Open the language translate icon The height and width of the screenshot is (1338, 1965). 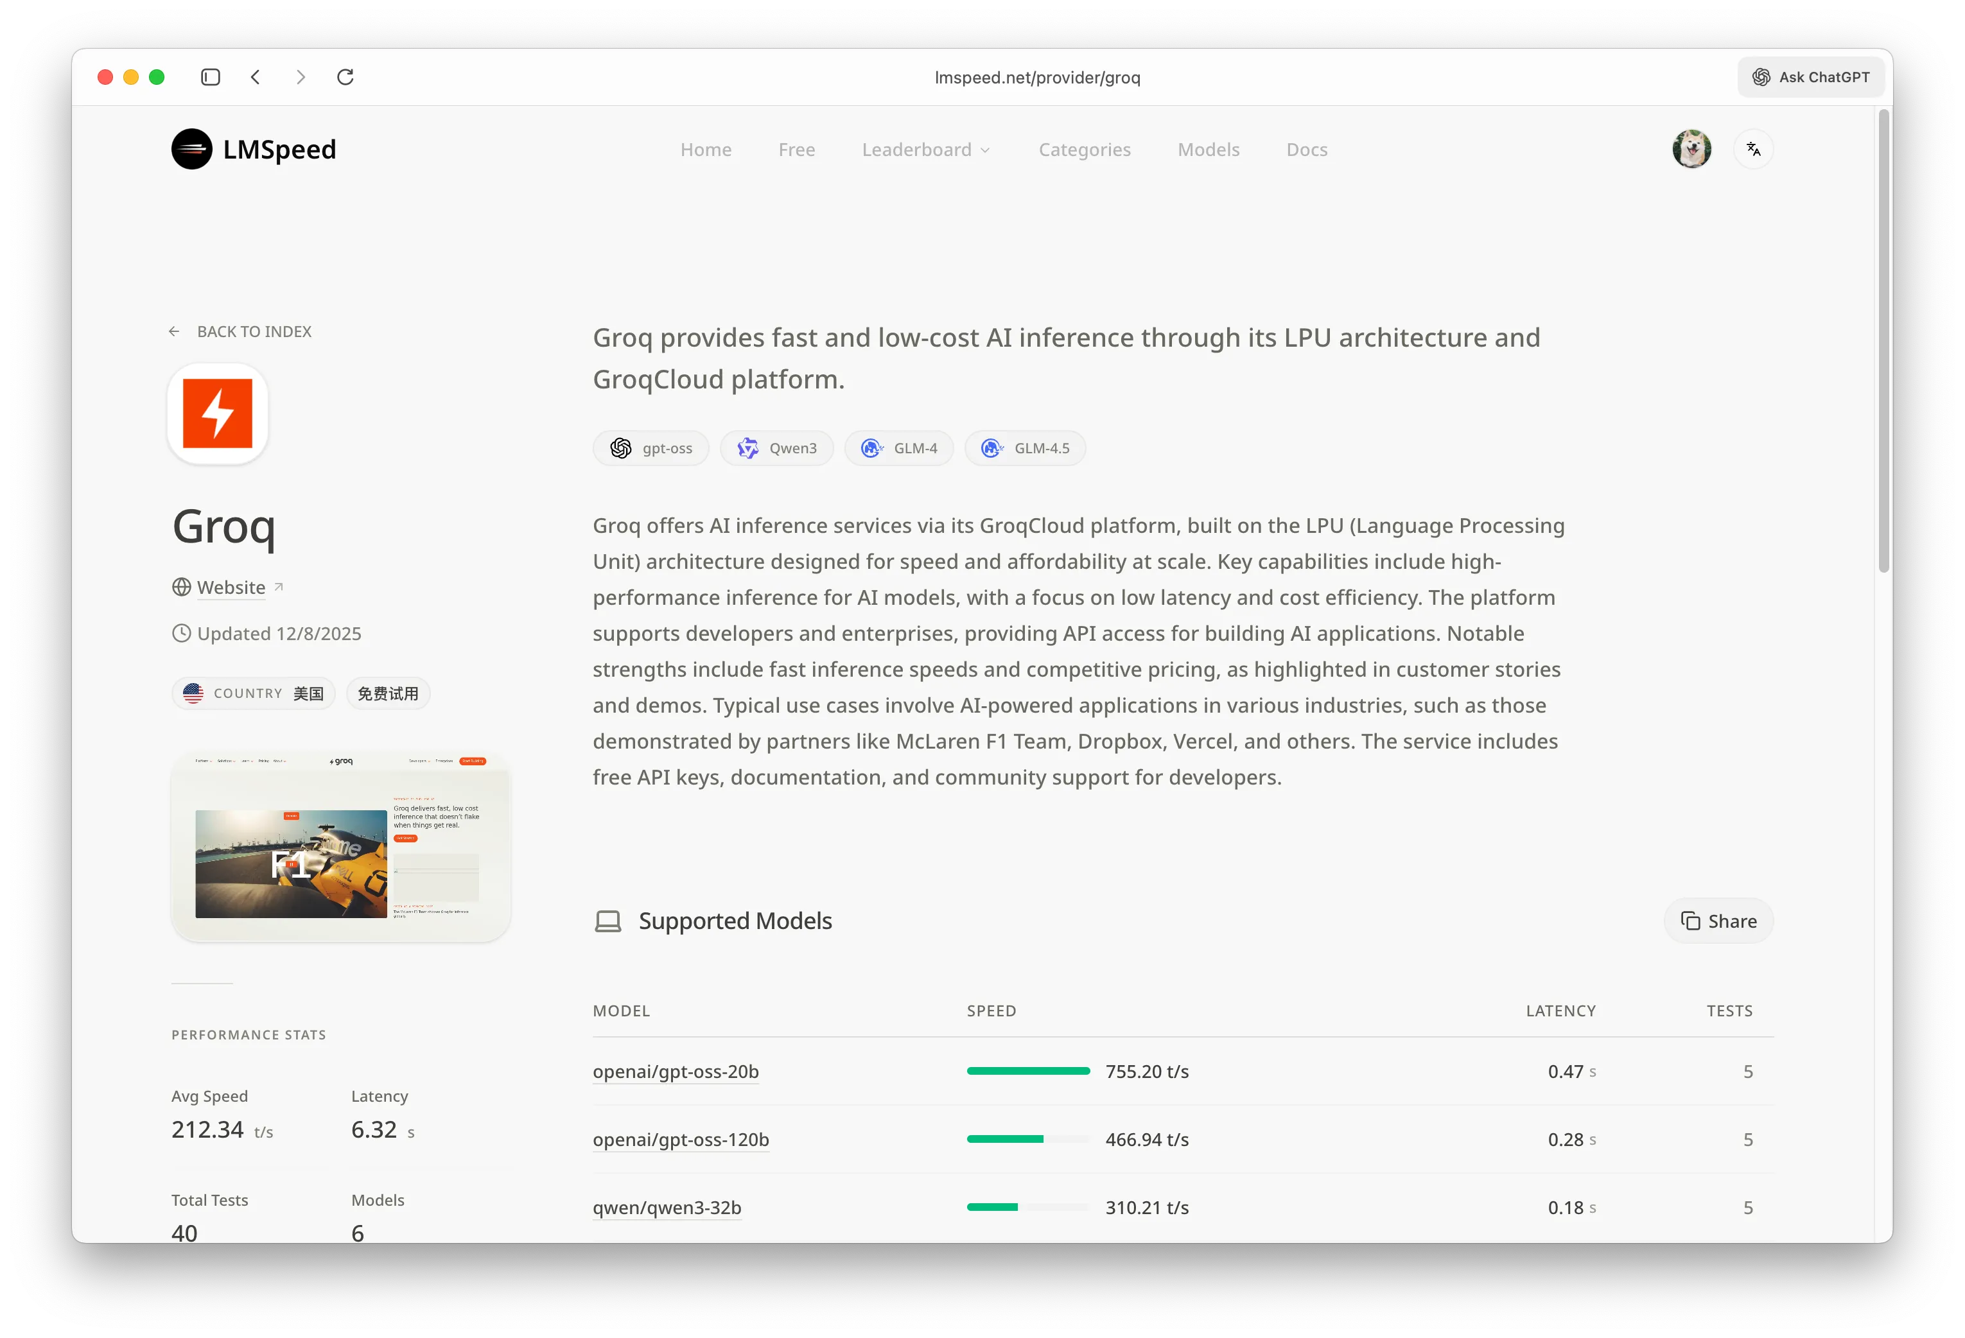pos(1753,150)
